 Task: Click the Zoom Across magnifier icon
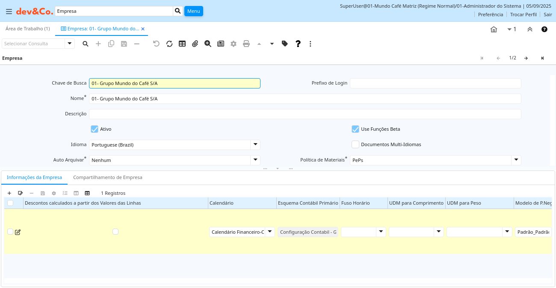click(x=208, y=44)
